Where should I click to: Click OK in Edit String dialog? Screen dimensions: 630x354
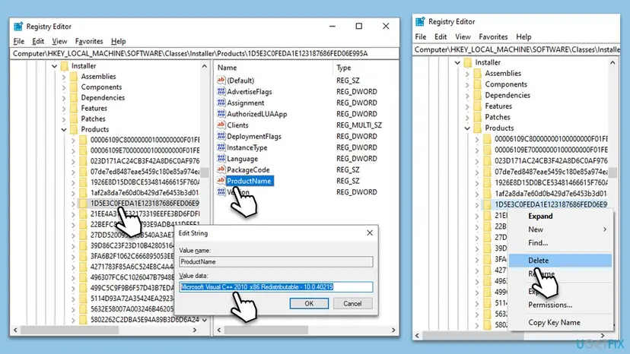click(309, 303)
